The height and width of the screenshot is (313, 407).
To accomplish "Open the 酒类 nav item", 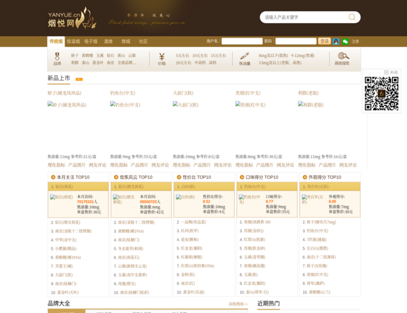I will click(x=108, y=41).
